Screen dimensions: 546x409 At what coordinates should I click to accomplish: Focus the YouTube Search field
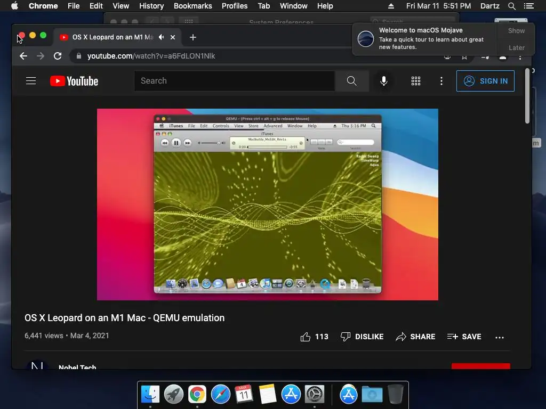pyautogui.click(x=235, y=81)
